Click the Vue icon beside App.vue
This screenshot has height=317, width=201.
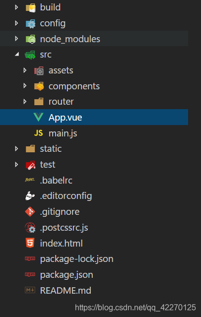click(x=38, y=117)
